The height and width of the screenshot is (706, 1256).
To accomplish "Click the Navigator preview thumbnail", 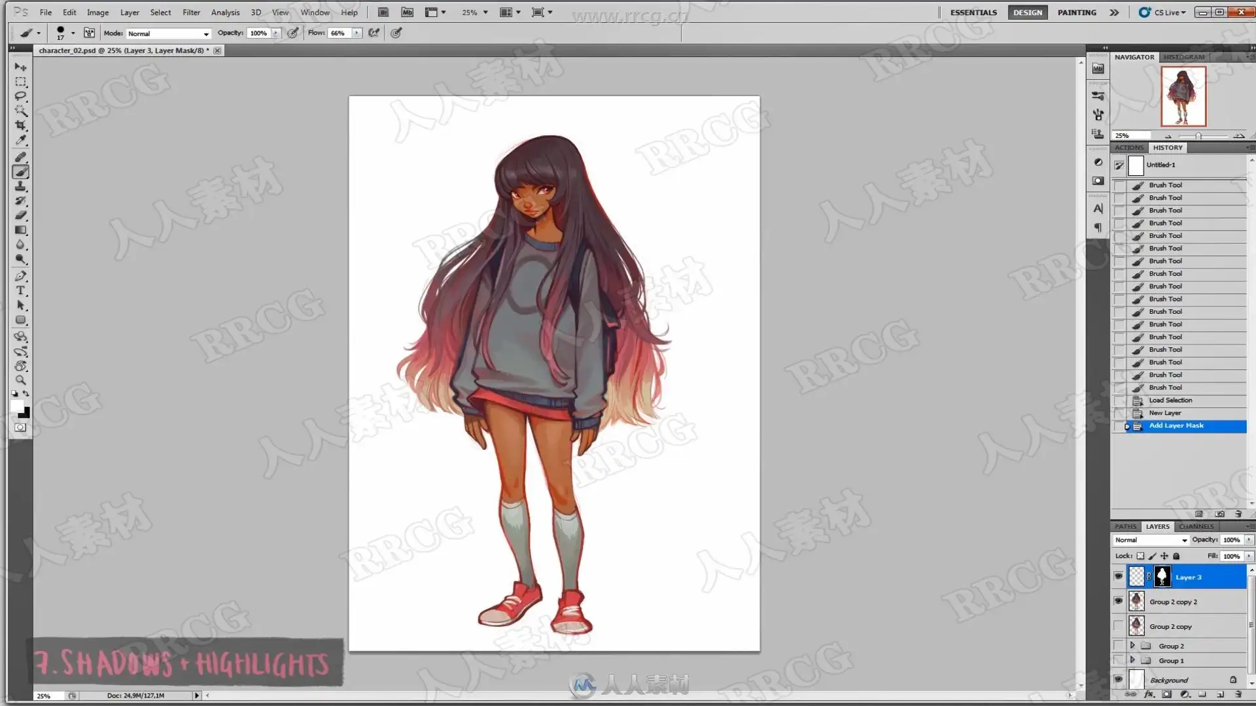I will click(1183, 96).
